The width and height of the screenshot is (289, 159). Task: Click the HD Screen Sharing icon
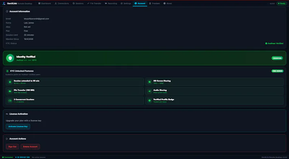click(x=150, y=82)
